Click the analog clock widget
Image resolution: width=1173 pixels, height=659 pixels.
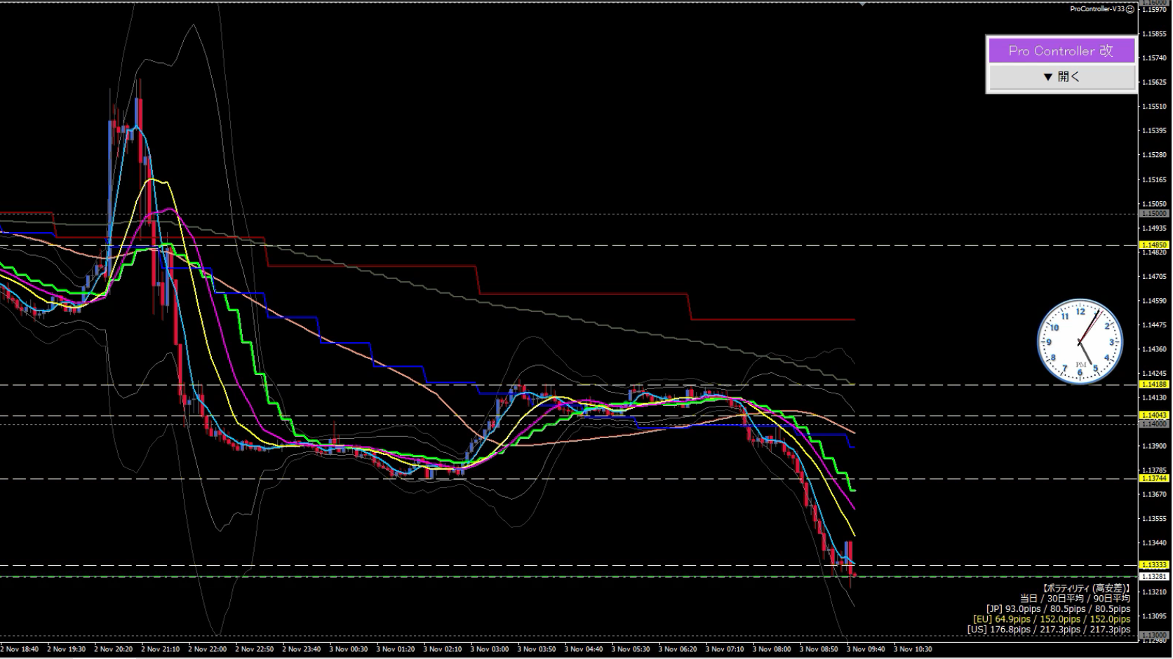tap(1080, 341)
